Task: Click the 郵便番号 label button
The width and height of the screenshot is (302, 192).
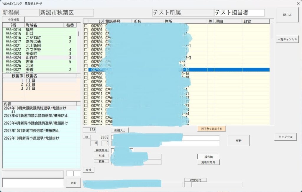Action: pyautogui.click(x=101, y=150)
